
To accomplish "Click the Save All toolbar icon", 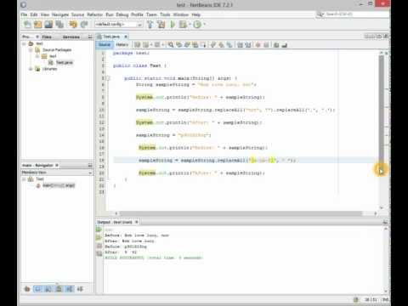I will (59, 25).
